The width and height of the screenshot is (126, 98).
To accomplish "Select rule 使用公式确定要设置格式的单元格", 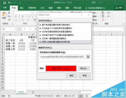I will [65, 42].
